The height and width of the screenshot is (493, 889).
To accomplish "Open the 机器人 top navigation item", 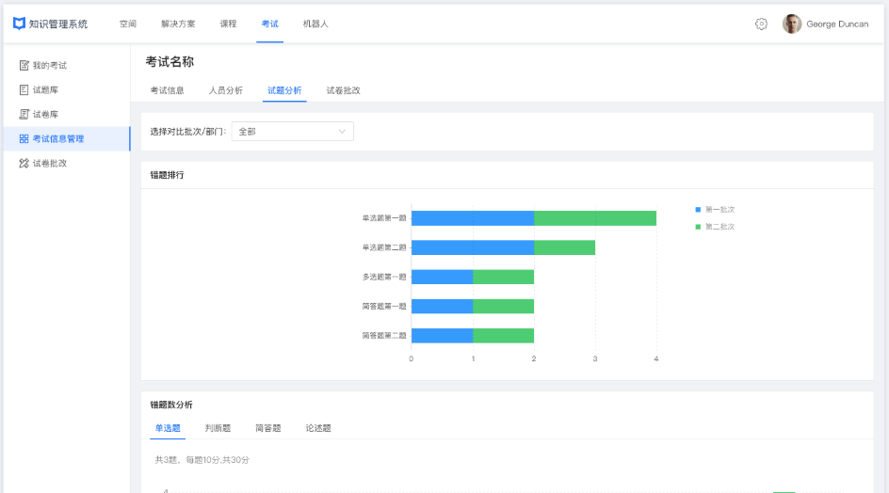I will tap(315, 24).
